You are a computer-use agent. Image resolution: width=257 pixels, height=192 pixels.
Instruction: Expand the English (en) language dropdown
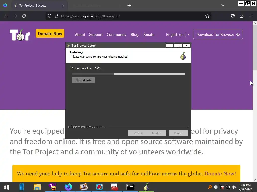(178, 34)
